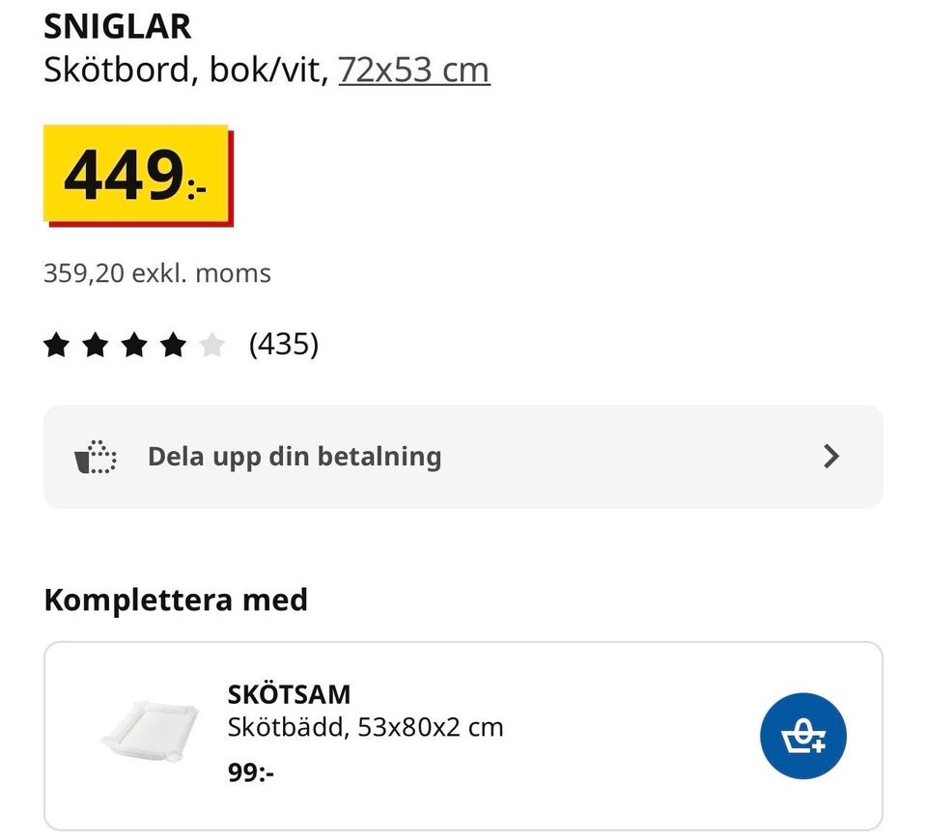Tap Dela upp din betalning text
927x840 pixels.
[x=294, y=457]
